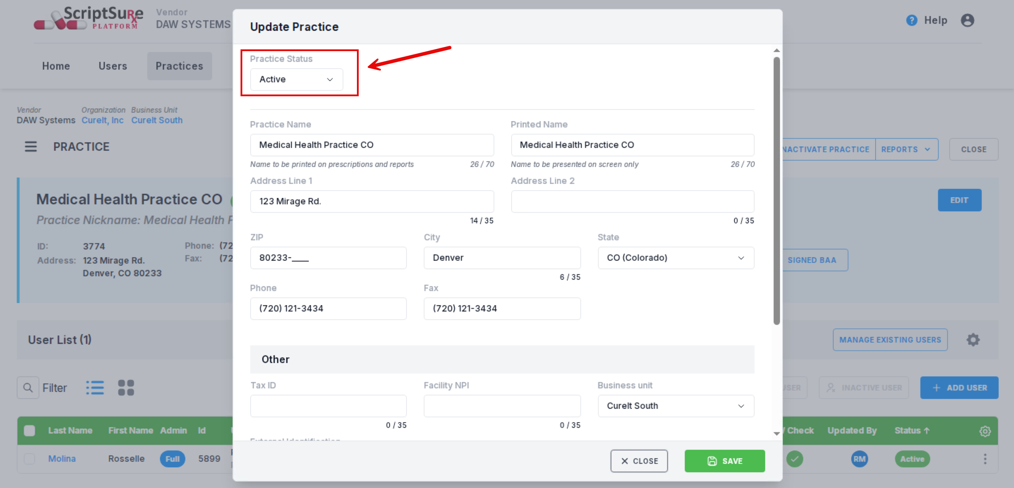Screen dimensions: 1014x488
Task: Switch to list view icon
Action: [95, 388]
